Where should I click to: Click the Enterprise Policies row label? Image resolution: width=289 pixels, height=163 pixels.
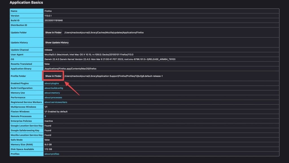tap(21, 121)
